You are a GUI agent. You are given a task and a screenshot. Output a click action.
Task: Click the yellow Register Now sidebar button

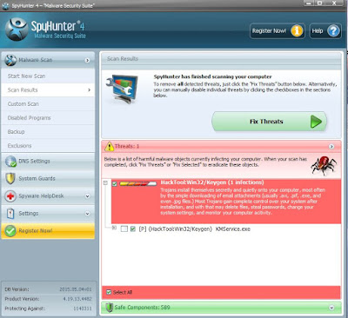coord(48,231)
